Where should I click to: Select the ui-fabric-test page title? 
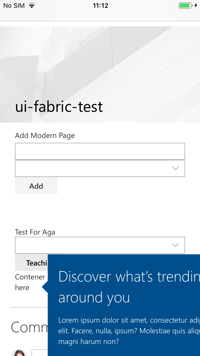[59, 107]
